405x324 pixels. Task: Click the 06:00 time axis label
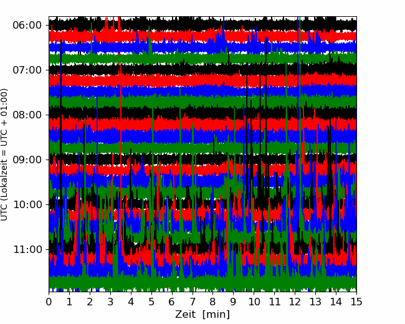27,26
